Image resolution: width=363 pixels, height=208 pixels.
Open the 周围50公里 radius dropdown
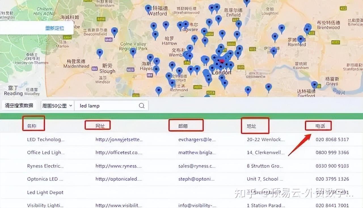(57, 105)
